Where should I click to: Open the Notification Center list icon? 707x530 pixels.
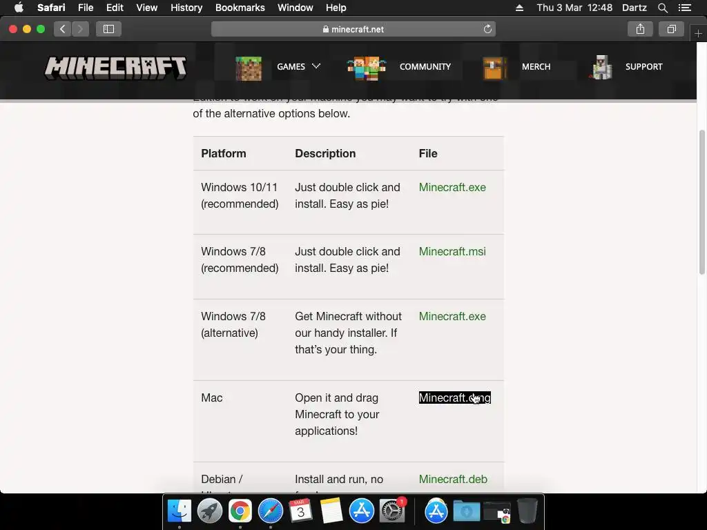(684, 8)
